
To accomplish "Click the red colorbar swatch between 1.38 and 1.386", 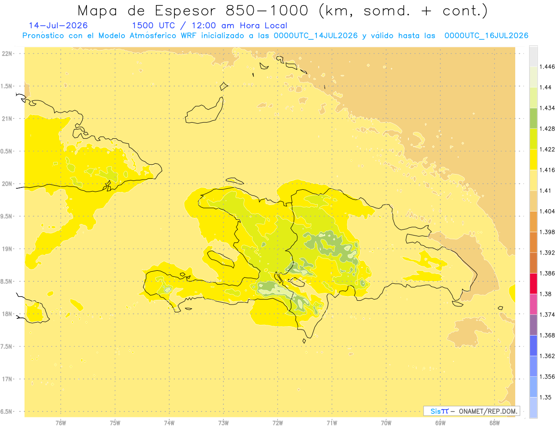I will pyautogui.click(x=533, y=284).
